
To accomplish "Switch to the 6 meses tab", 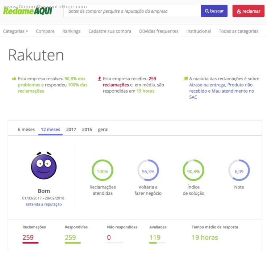I will [26, 130].
